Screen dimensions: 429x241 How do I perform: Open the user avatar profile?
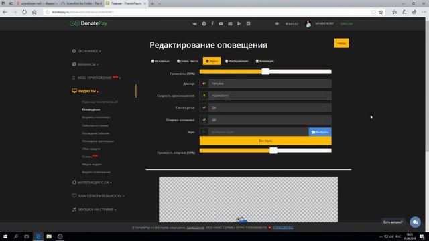(x=308, y=24)
